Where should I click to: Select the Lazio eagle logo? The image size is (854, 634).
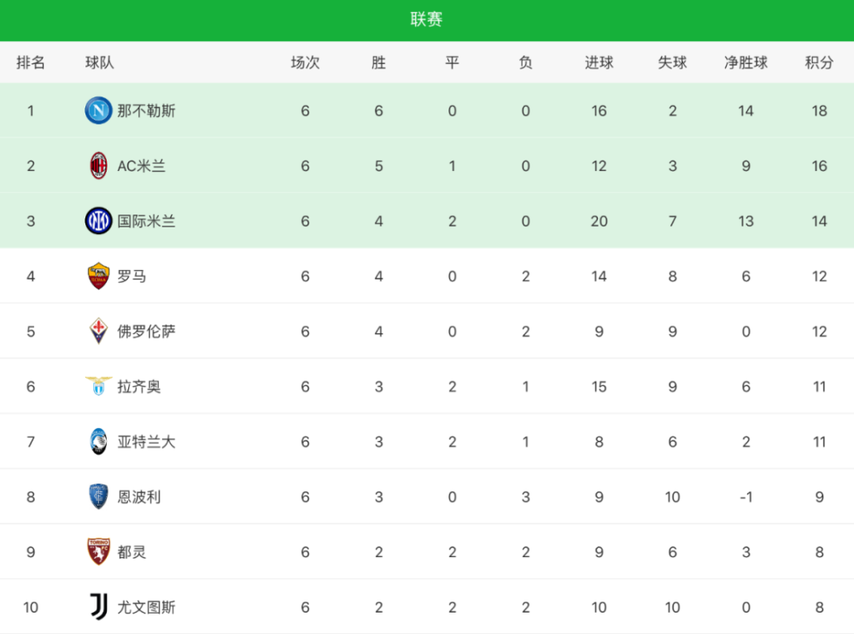pyautogui.click(x=98, y=386)
